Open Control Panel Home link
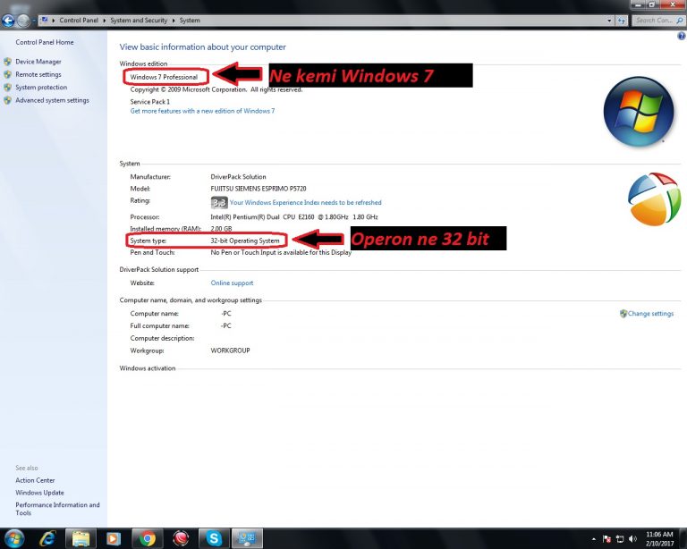Viewport: 687px width, 549px height. [x=45, y=42]
